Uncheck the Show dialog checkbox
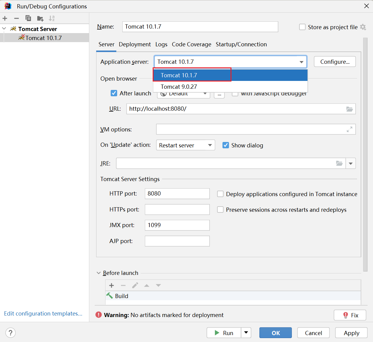Image resolution: width=373 pixels, height=342 pixels. 226,145
